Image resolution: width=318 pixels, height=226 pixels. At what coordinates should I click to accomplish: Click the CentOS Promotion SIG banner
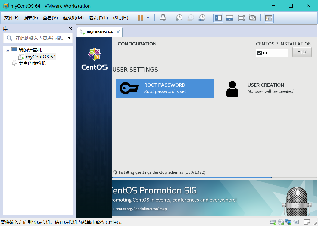(x=215, y=198)
